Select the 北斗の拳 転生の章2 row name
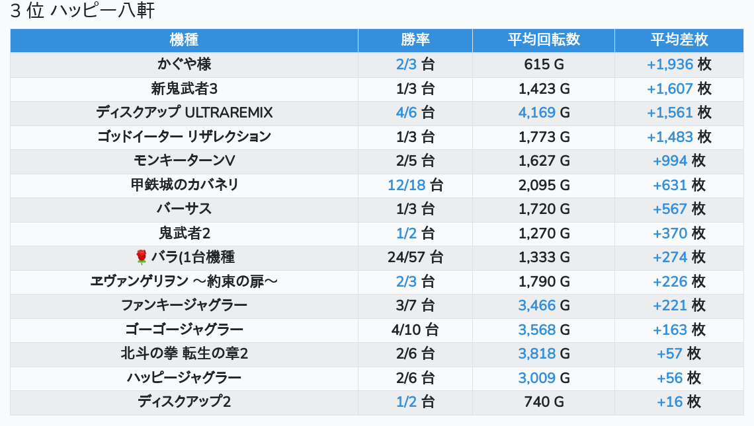 pos(184,353)
